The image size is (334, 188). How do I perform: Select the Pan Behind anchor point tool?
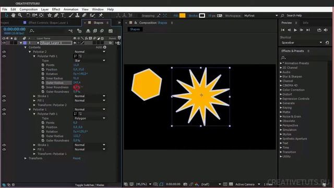[x=41, y=15]
